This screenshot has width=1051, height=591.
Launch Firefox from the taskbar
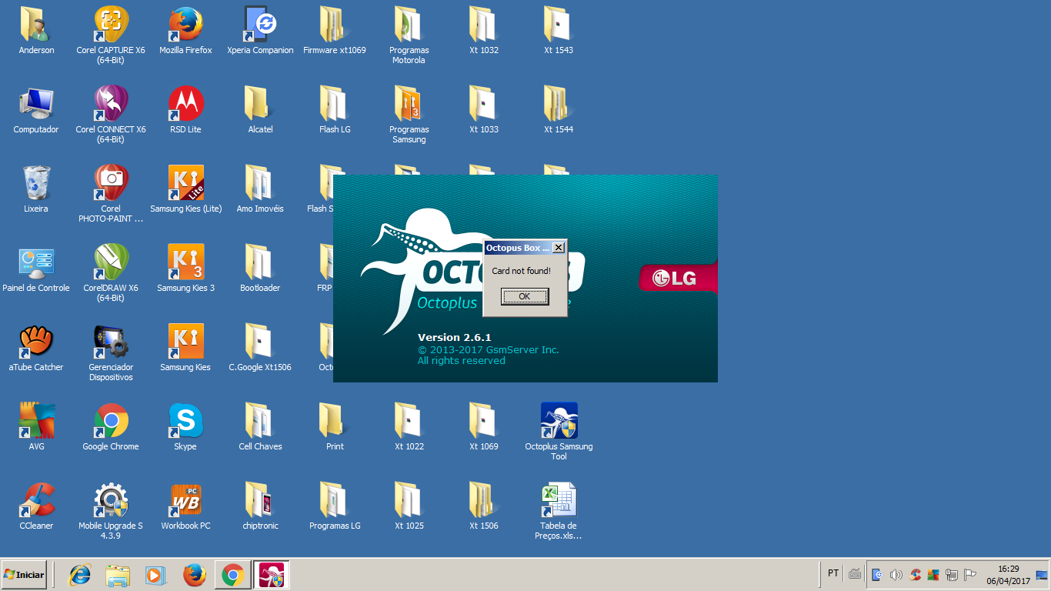[x=195, y=575]
